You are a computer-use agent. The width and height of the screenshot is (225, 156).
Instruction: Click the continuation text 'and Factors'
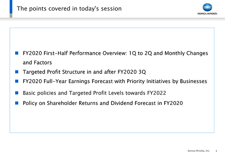(x=37, y=63)
